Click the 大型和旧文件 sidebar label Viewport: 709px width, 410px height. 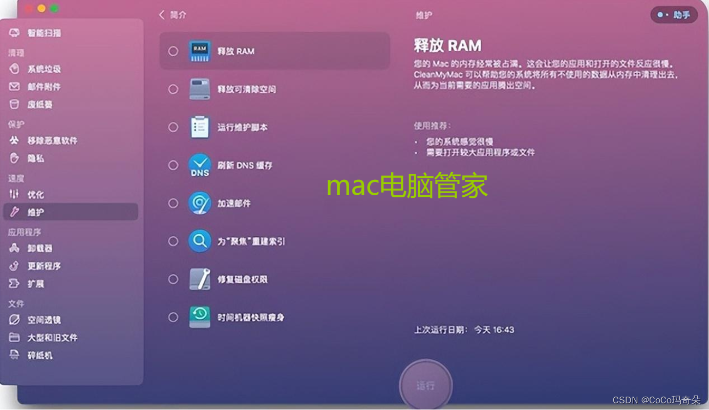pyautogui.click(x=52, y=337)
